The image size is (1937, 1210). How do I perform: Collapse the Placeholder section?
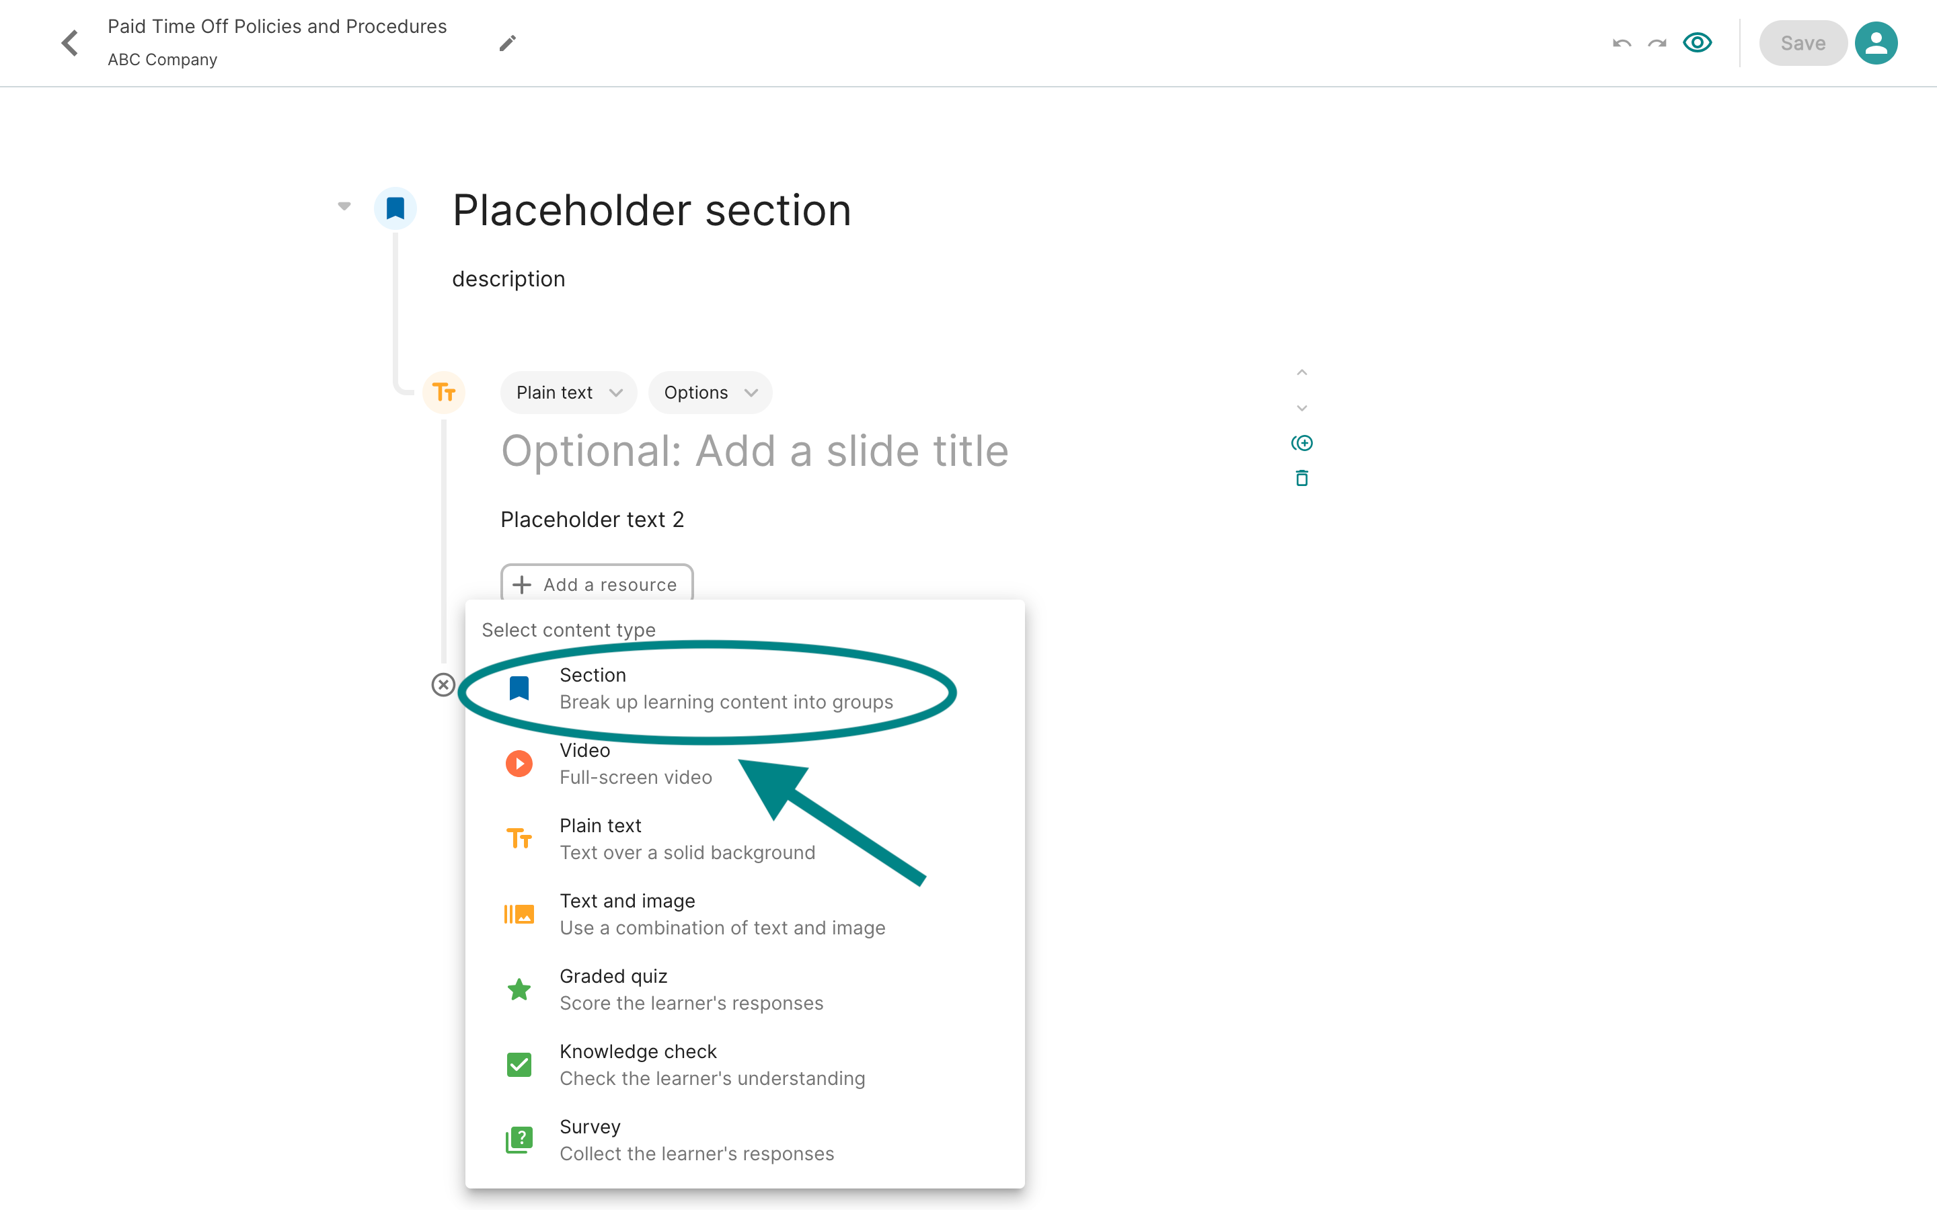(344, 206)
